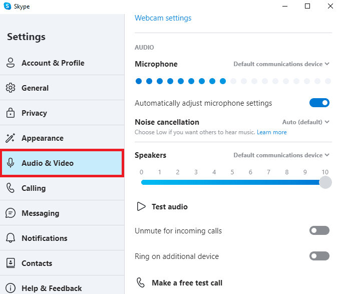
Task: Click Learn more about noise cancellation
Action: coord(272,132)
